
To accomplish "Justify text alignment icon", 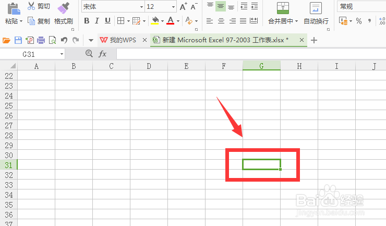I will pos(243,21).
